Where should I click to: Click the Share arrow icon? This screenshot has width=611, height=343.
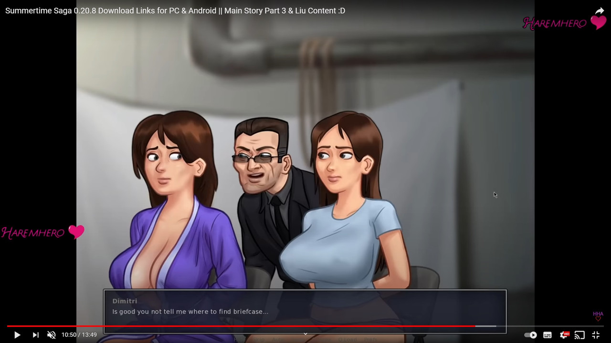pos(600,11)
